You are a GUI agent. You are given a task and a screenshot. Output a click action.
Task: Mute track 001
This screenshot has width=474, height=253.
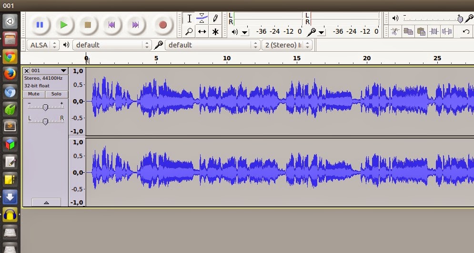(x=34, y=94)
